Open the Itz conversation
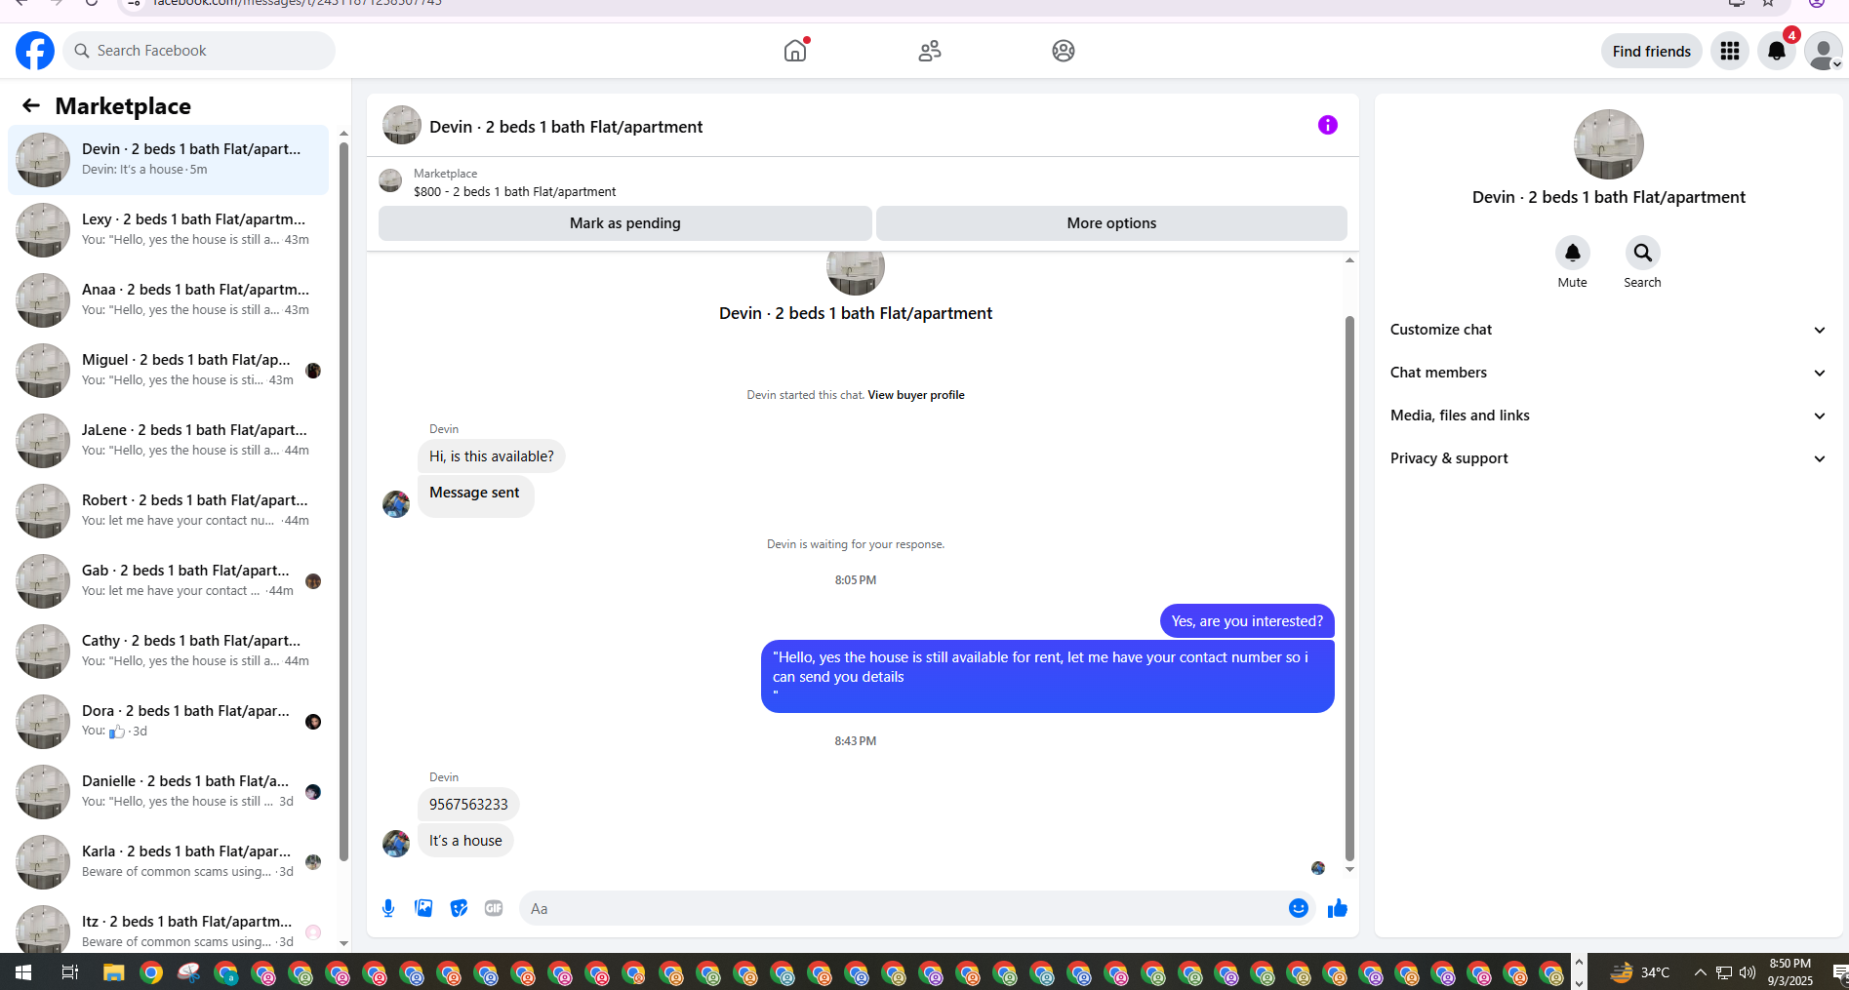 click(168, 927)
